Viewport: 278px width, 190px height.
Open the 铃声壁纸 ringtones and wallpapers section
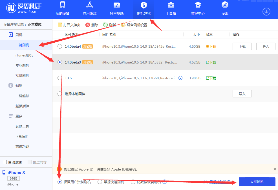[x=116, y=8]
